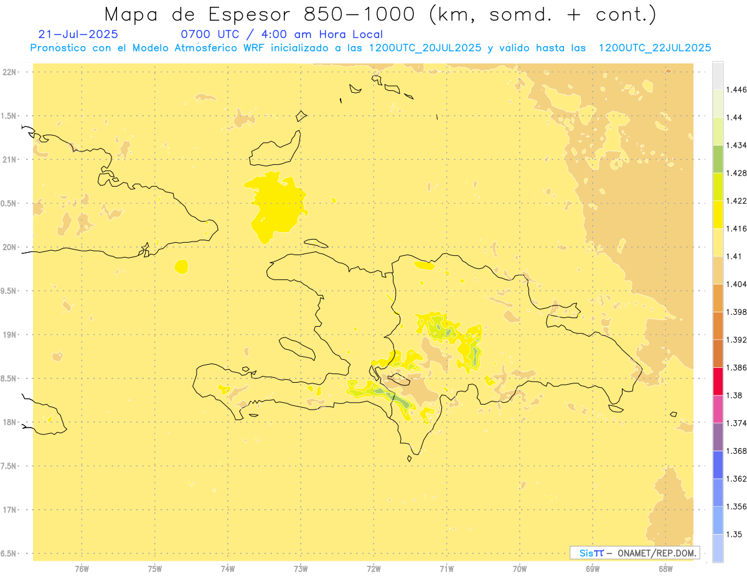Image resolution: width=747 pixels, height=577 pixels.
Task: Click the date label "21-Jul-2025"
Action: click(78, 35)
